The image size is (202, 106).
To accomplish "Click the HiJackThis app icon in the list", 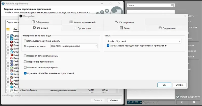I will [11, 55].
